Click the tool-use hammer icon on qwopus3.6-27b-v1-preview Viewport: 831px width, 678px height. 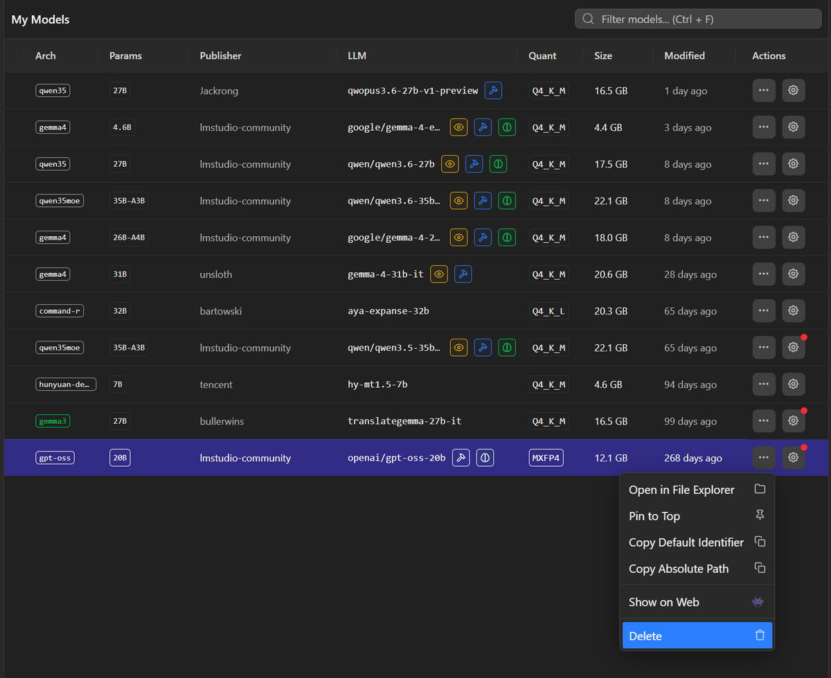tap(493, 91)
